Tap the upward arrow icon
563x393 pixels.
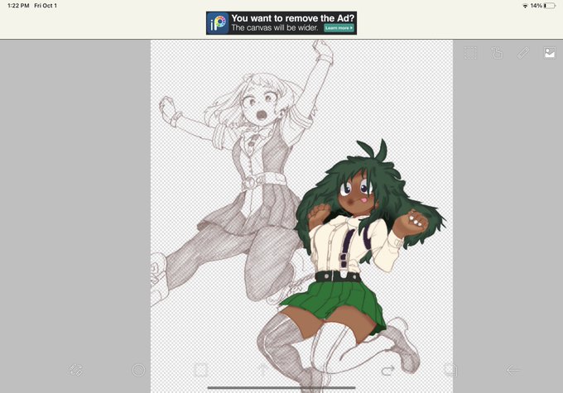click(263, 370)
